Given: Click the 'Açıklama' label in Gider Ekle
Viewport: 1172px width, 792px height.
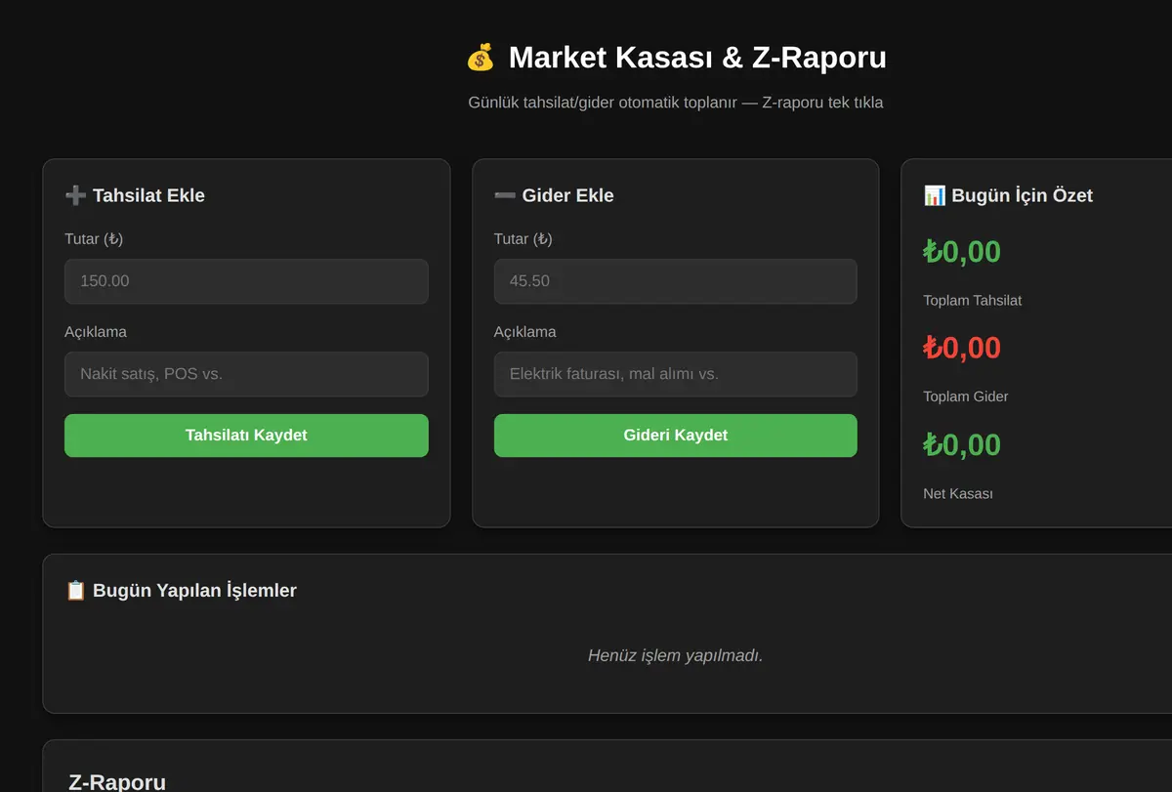Looking at the screenshot, I should (525, 332).
